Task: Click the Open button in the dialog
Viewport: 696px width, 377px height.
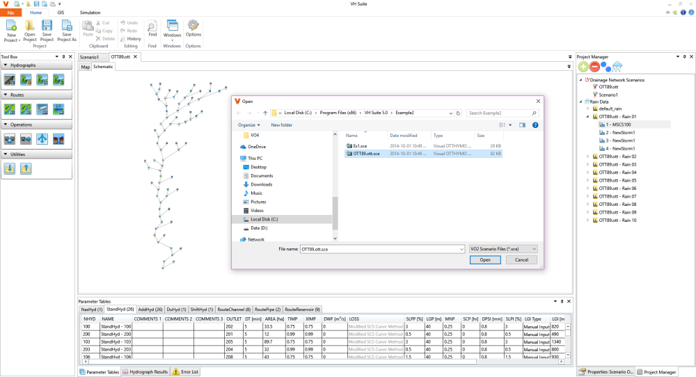Action: (x=485, y=260)
